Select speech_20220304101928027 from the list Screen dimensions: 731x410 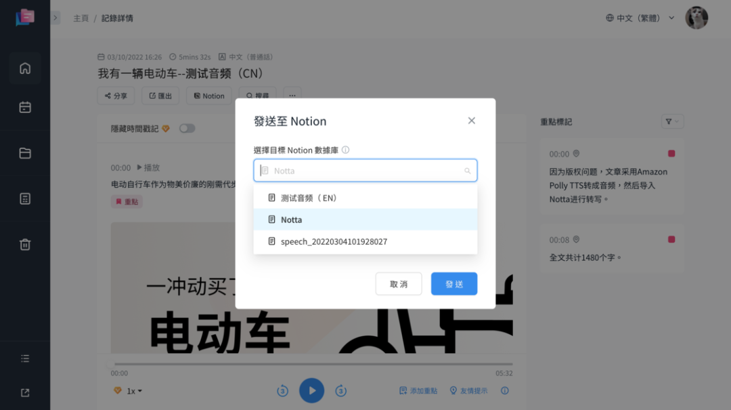click(x=365, y=241)
